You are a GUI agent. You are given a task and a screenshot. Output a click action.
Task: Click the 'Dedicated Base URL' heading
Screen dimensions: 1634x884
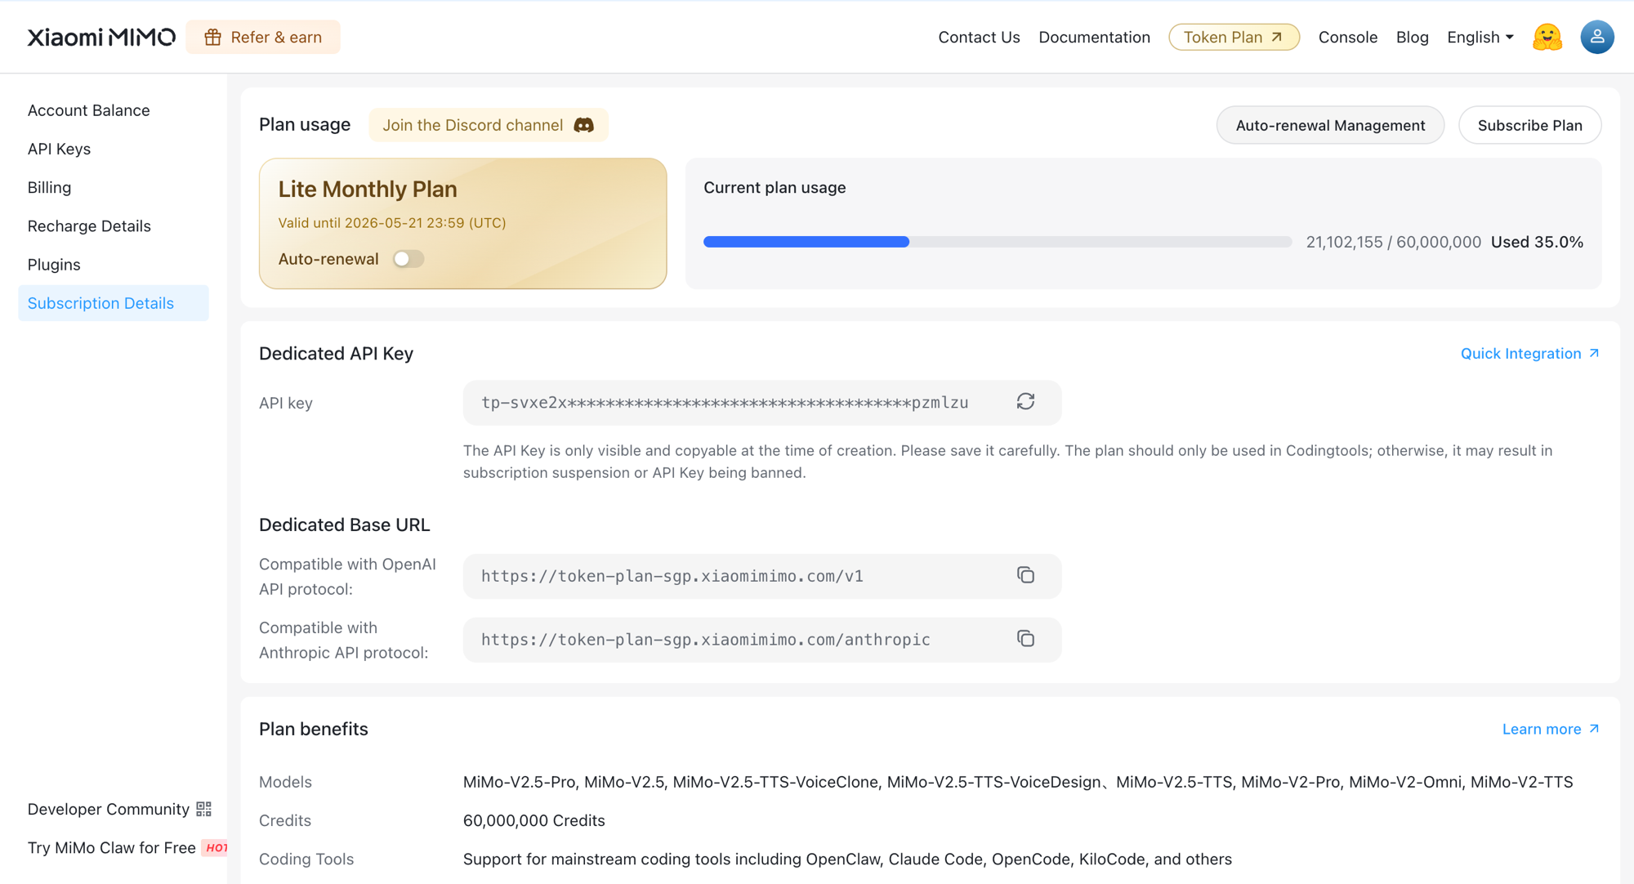pyautogui.click(x=344, y=525)
